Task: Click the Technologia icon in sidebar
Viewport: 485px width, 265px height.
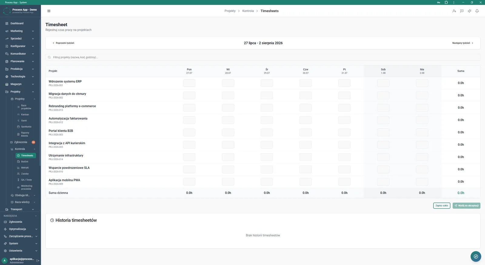Action: click(7, 76)
